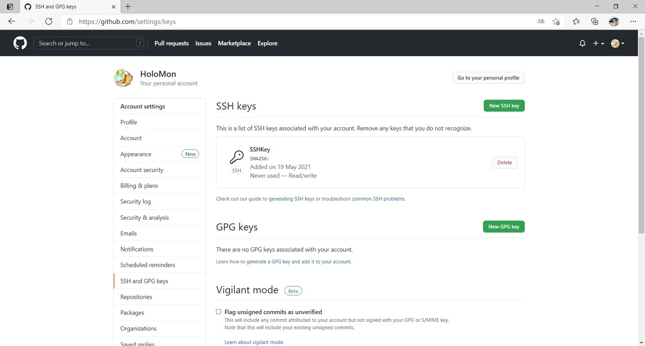Screen dimensions: 645x346
Task: Open common SSH problems link
Action: [378, 199]
